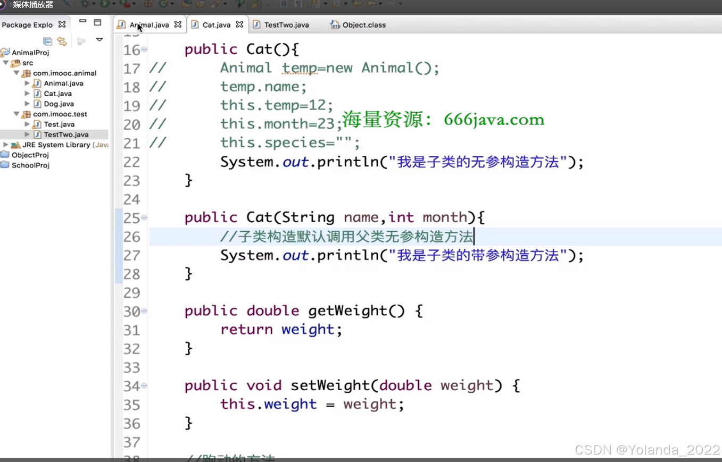Click the commented line 'Animal temp=new Animal();'
The width and height of the screenshot is (722, 462).
click(330, 68)
